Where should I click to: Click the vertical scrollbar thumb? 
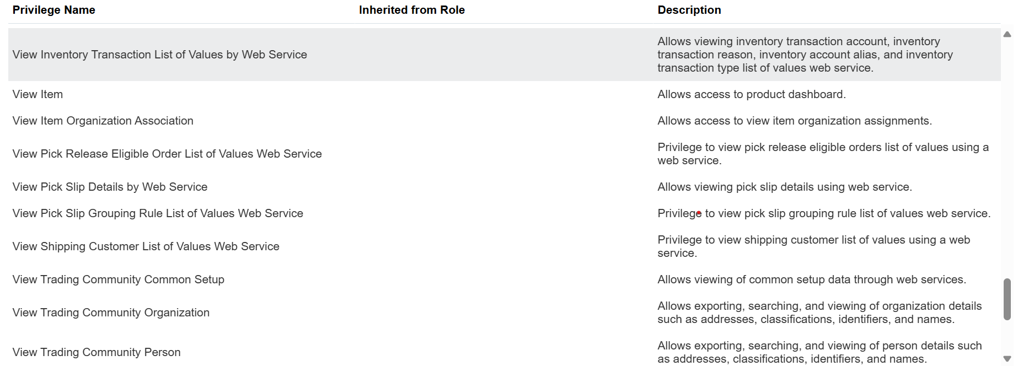1007,299
